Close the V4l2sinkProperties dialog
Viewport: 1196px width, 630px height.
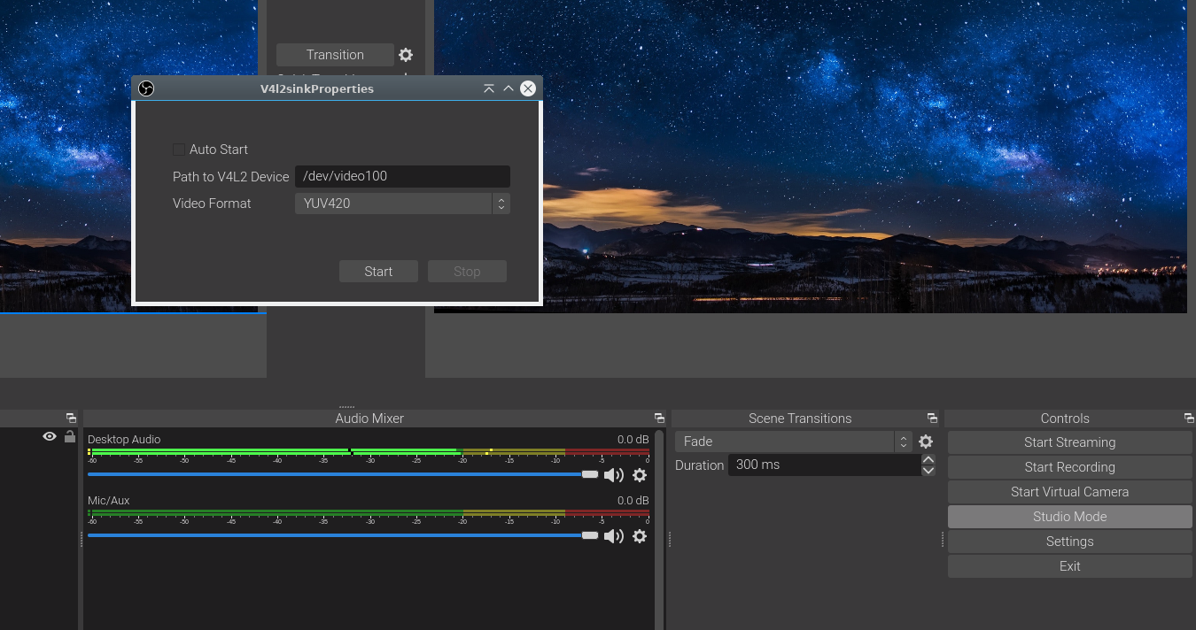[528, 88]
